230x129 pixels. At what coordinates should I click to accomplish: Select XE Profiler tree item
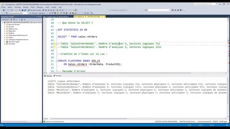(x=12, y=44)
